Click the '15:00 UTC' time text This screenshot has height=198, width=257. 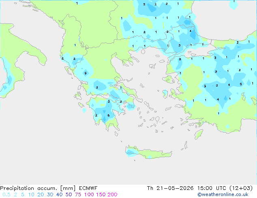click(212, 188)
